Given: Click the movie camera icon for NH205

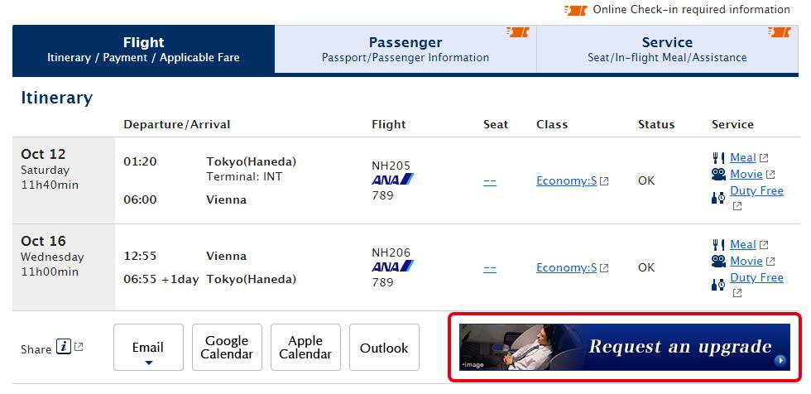Looking at the screenshot, I should [x=718, y=175].
